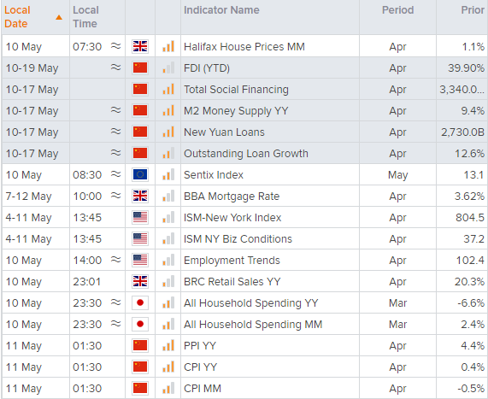Open the ISM-New York Index indicator

click(x=232, y=217)
